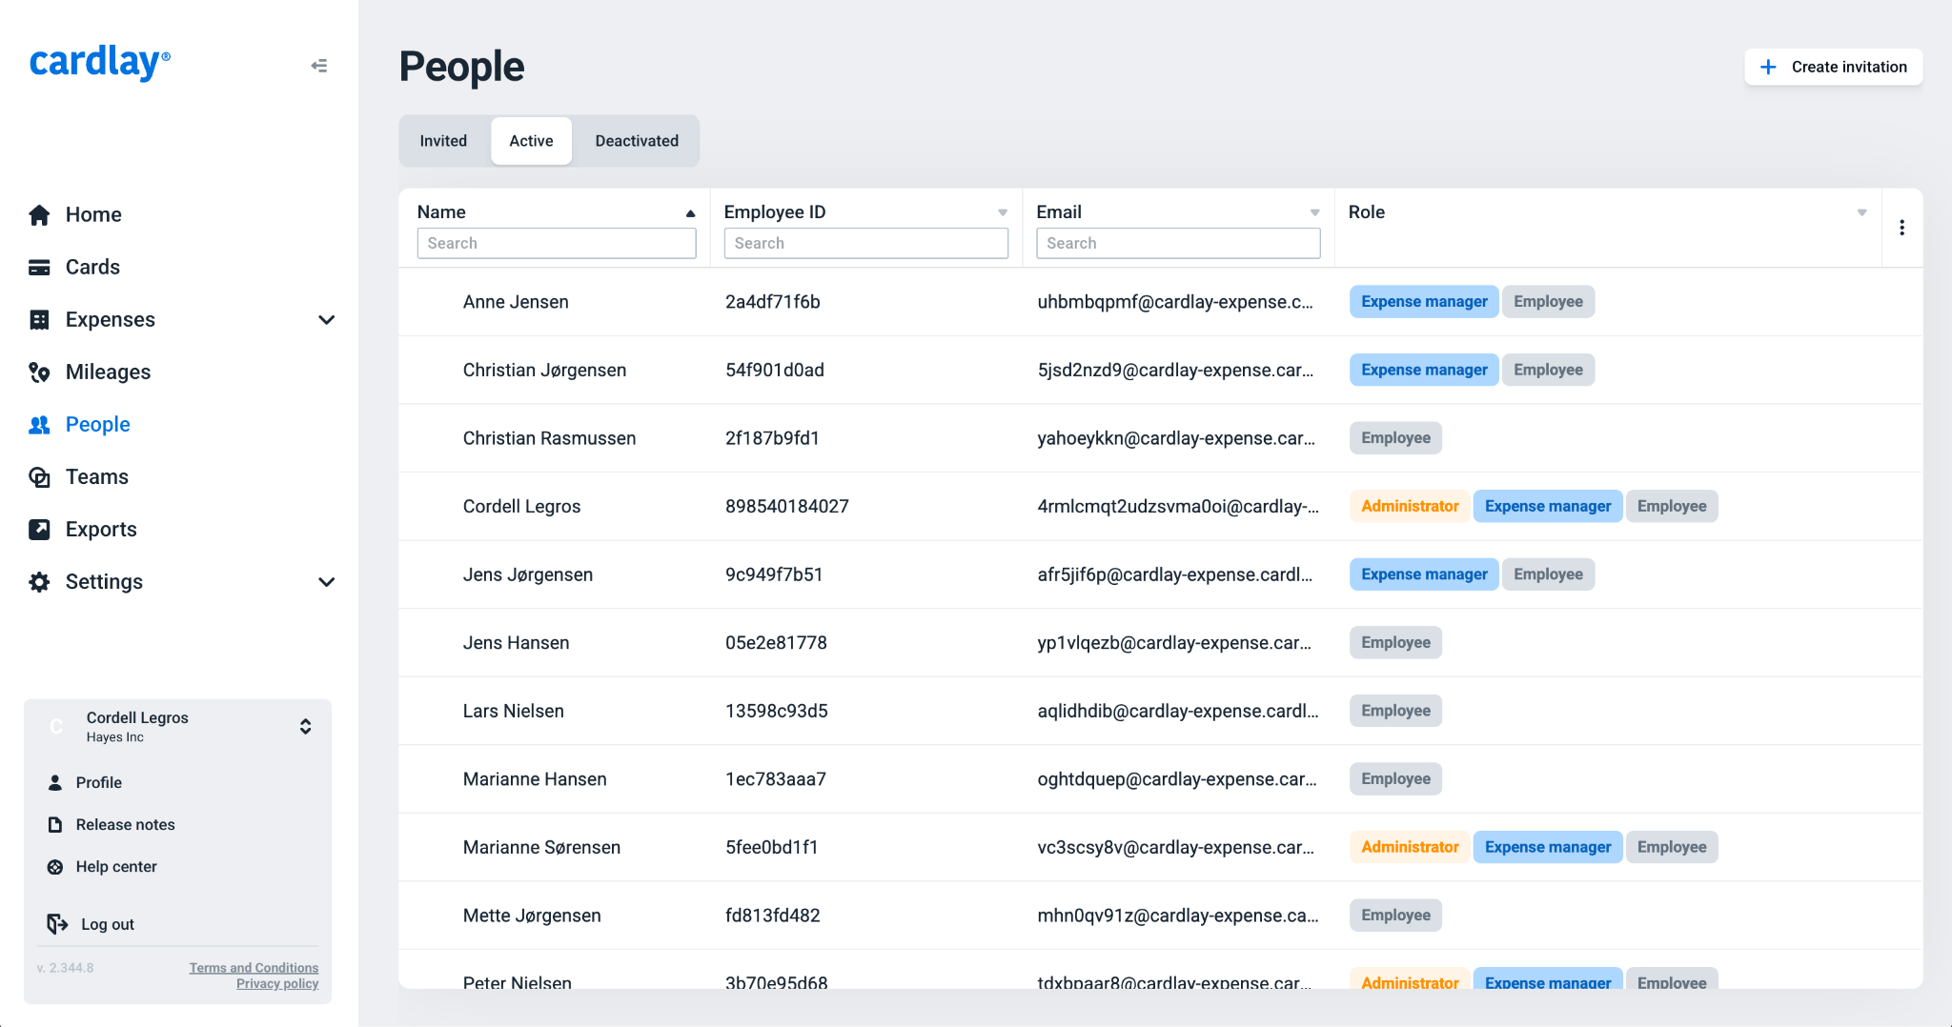Click version number v. 2.344.8
The width and height of the screenshot is (1952, 1027).
65,968
